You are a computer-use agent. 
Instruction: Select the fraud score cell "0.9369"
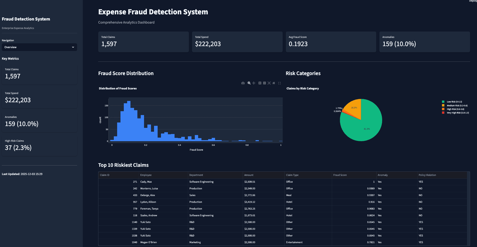354,188
